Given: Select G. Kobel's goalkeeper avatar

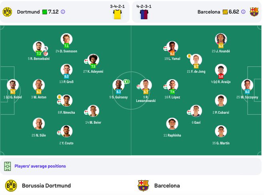Looking at the screenshot, I should [x=13, y=85].
